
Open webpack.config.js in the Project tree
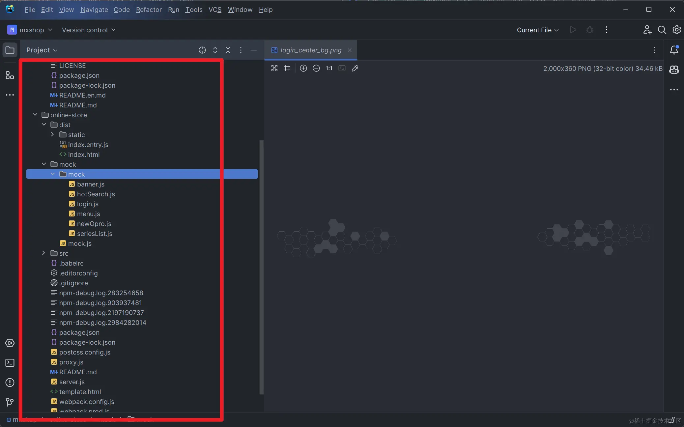click(x=87, y=402)
